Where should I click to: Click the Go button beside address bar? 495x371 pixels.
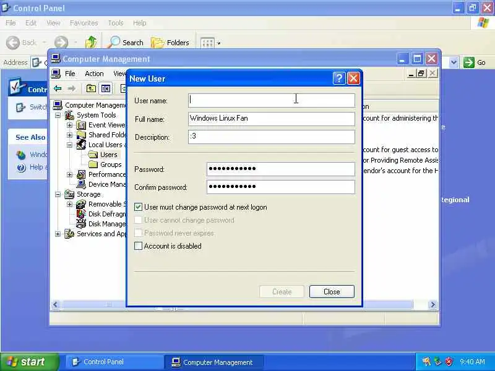tap(474, 62)
